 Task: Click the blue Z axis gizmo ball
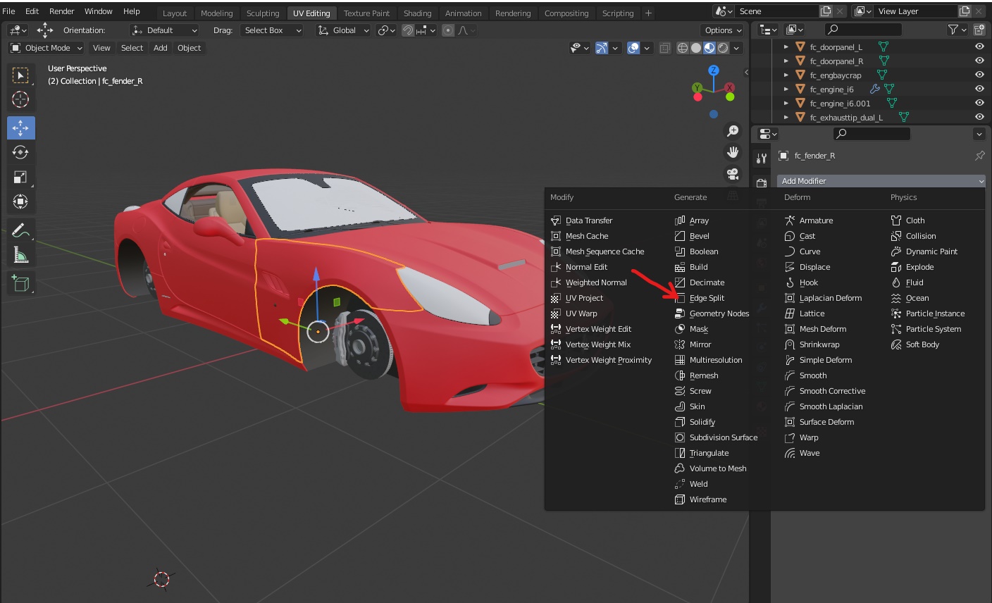(714, 70)
